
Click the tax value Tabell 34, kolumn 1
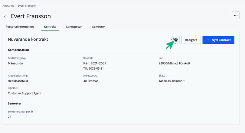point(171,81)
